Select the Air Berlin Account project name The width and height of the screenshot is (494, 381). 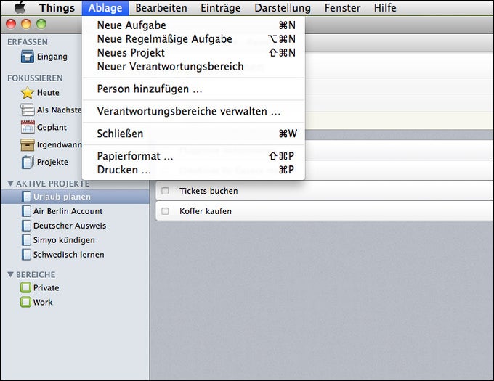pyautogui.click(x=68, y=211)
